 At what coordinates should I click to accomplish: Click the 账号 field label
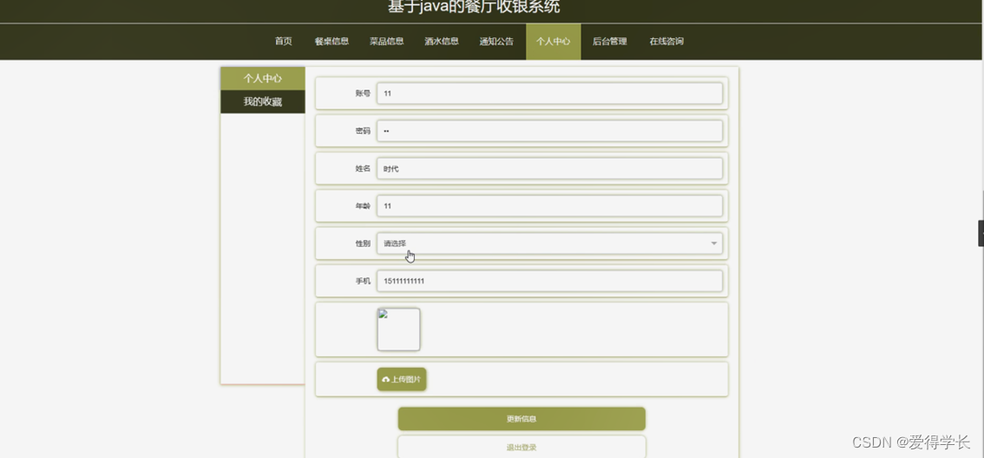tap(363, 93)
